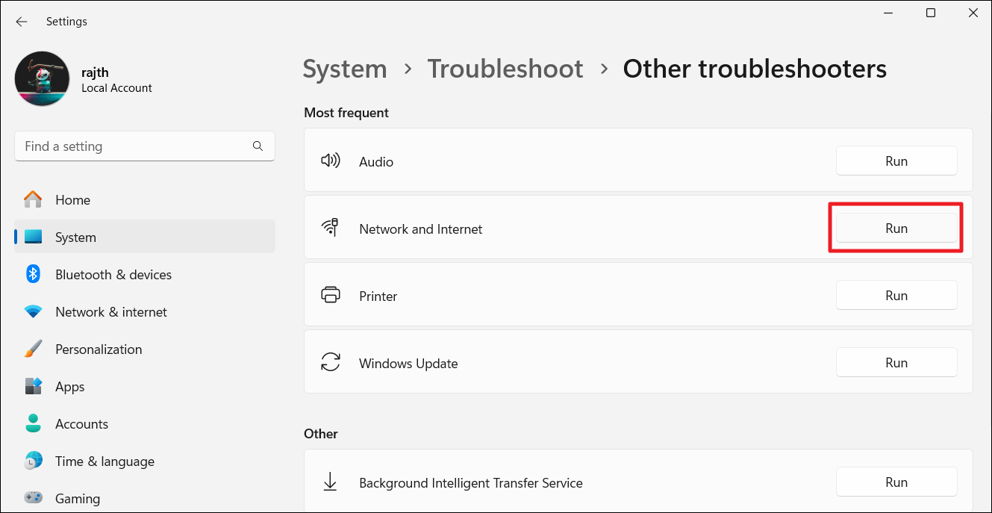
Task: Run the Audio troubleshooter
Action: click(x=896, y=161)
